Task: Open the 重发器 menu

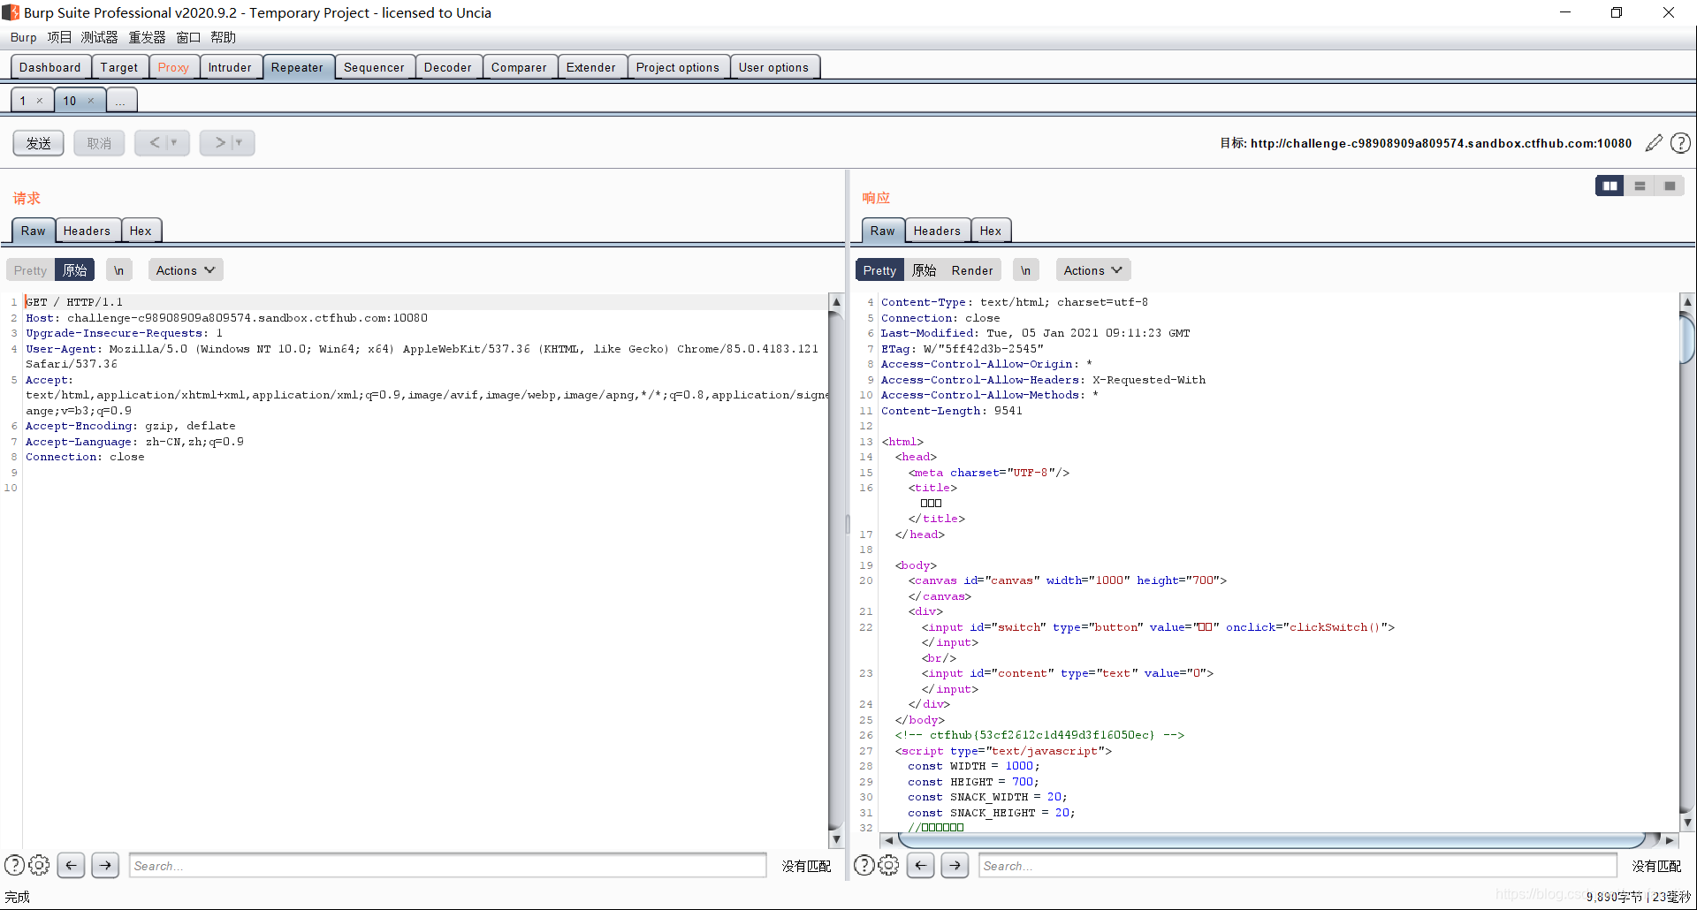Action: (x=147, y=37)
